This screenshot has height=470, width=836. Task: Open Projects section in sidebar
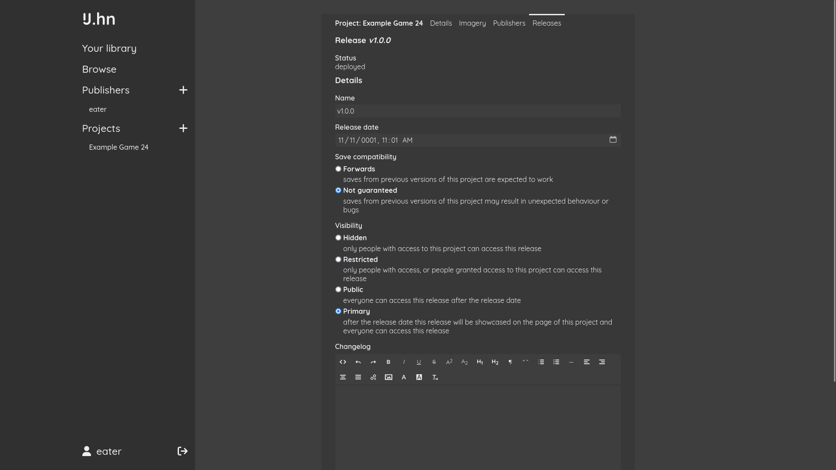click(101, 128)
